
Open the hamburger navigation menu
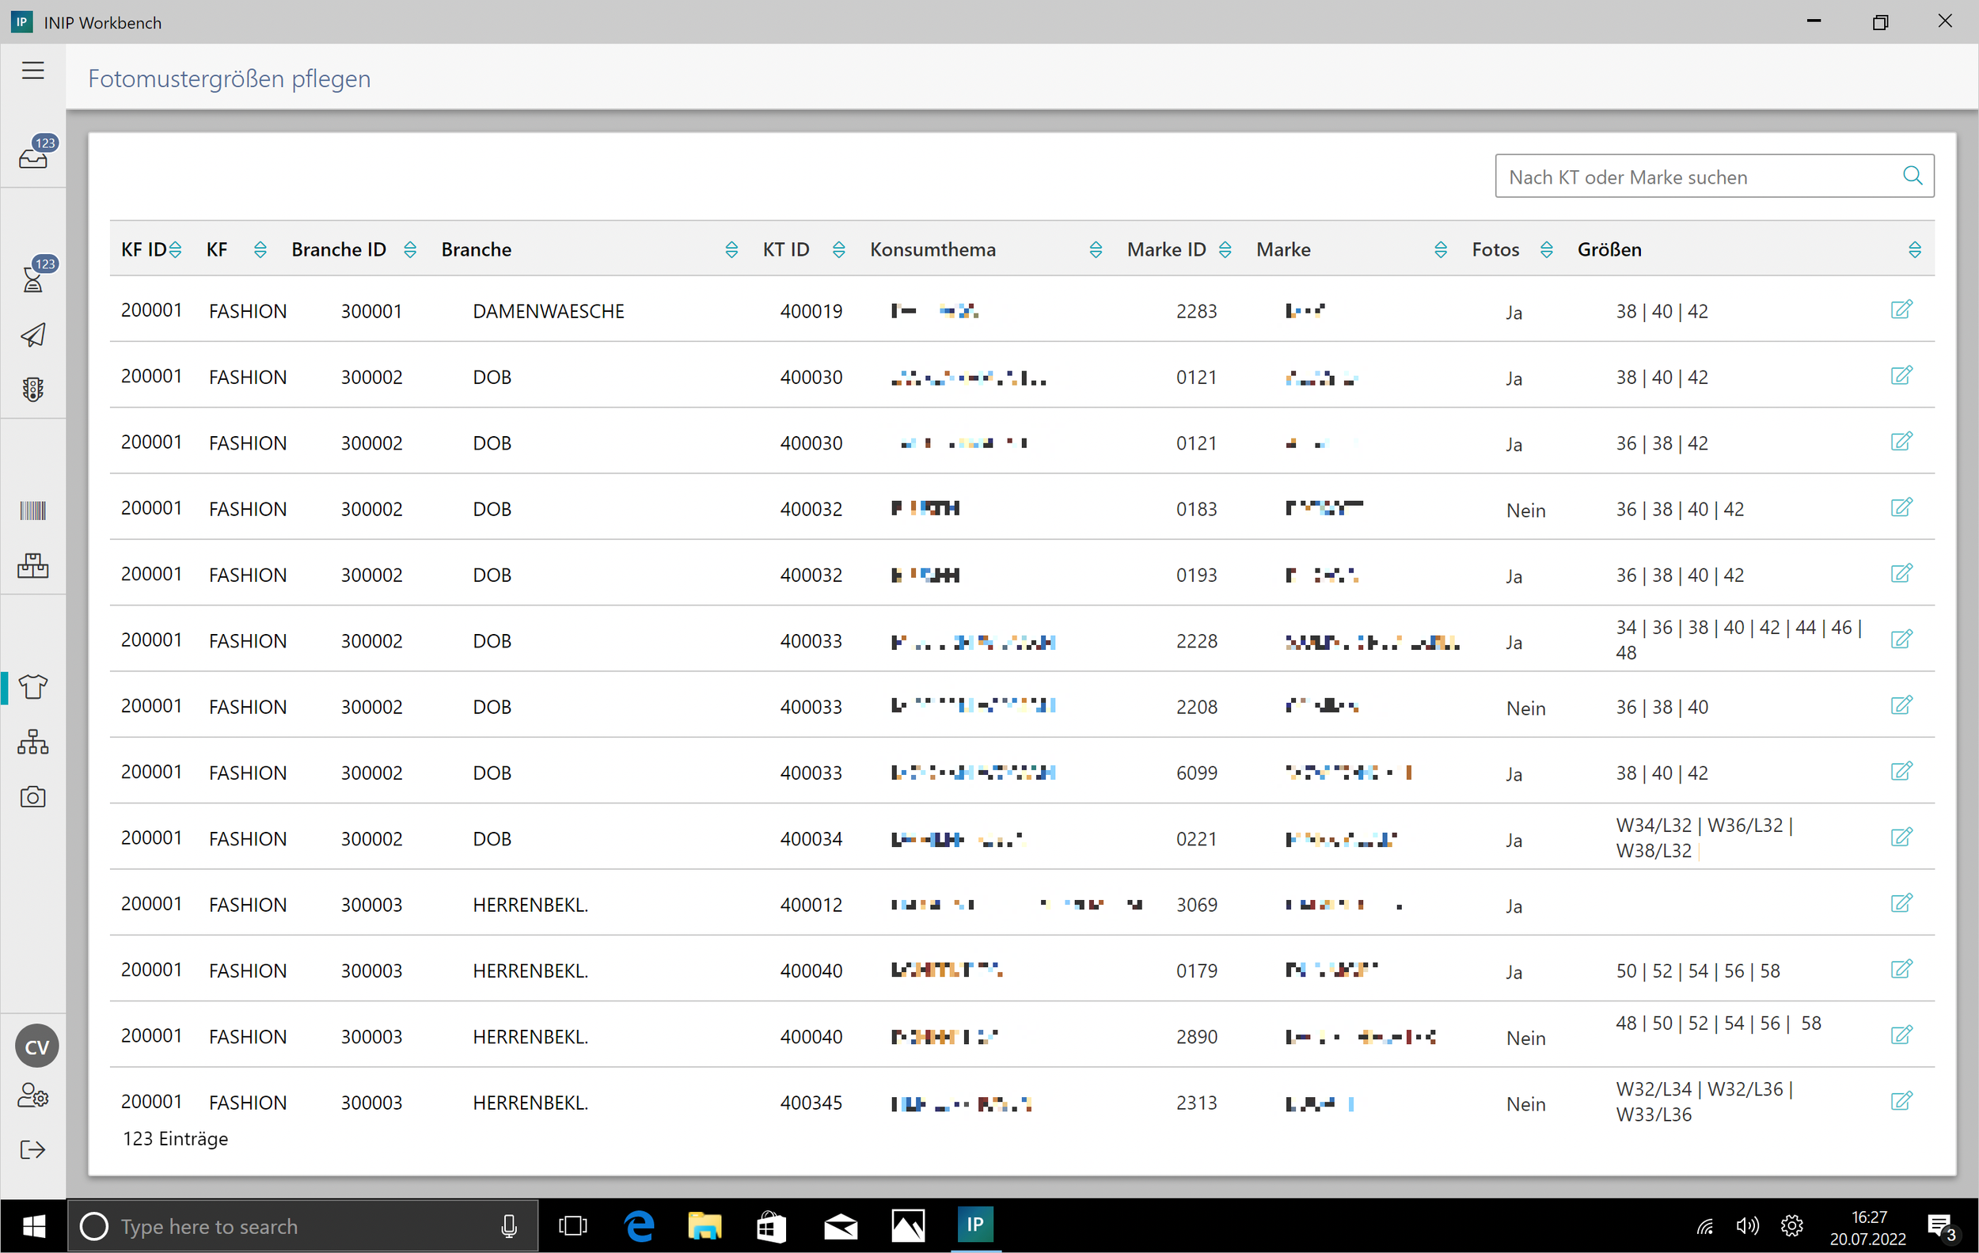(x=33, y=70)
